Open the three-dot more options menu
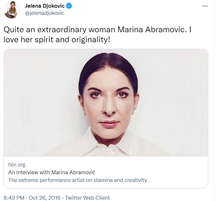 (x=205, y=6)
